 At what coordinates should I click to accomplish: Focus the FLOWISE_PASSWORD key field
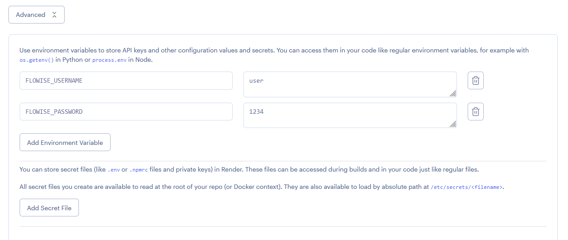pyautogui.click(x=126, y=112)
